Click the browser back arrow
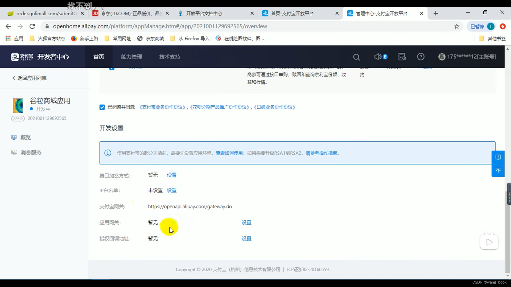This screenshot has height=287, width=511. pos(8,26)
